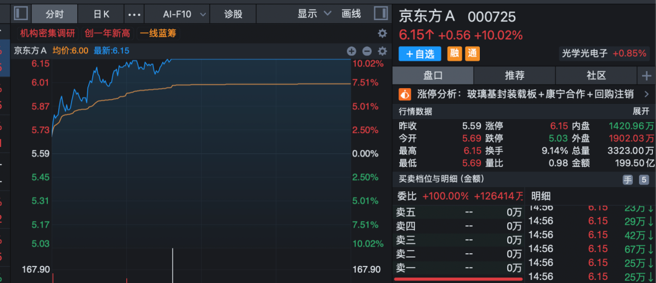This screenshot has height=283, width=656.
Task: Click the 机构密集调研 tag
Action: coord(48,33)
